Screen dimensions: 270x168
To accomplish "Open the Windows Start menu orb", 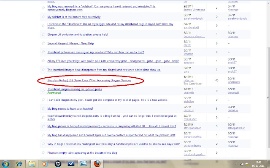I will pos(5,164).
